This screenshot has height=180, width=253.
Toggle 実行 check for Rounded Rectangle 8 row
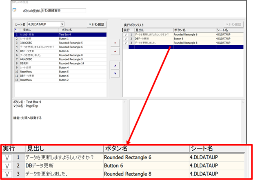126,43
